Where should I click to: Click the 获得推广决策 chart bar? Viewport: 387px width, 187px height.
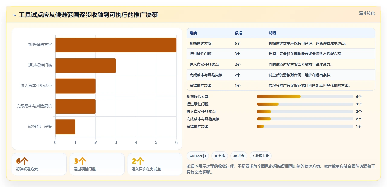coord(65,127)
